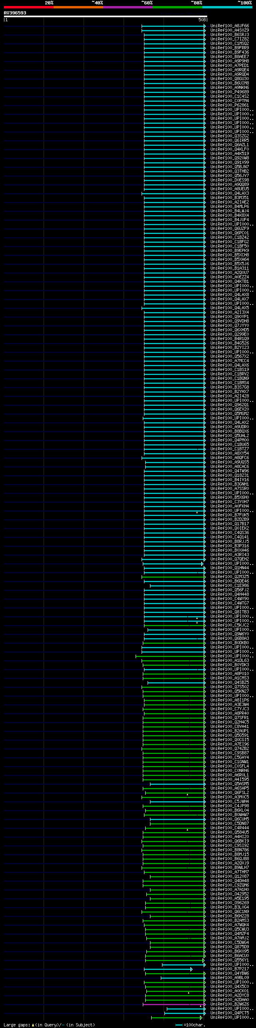Select the AV396593 query name

coord(15,13)
